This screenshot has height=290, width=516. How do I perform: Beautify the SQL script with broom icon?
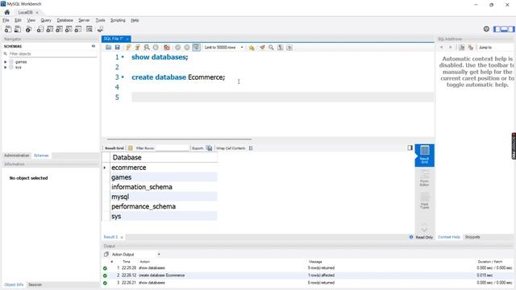(262, 48)
